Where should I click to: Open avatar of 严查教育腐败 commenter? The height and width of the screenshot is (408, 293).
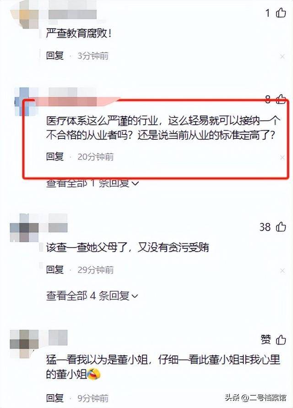[25, 14]
